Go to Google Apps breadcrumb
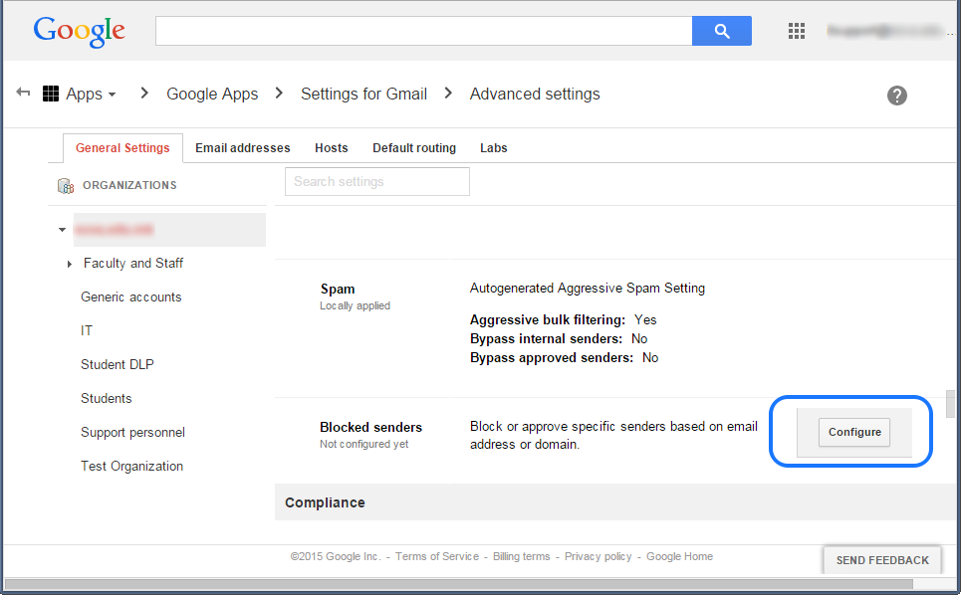Viewport: 961px width, 595px height. 212,95
